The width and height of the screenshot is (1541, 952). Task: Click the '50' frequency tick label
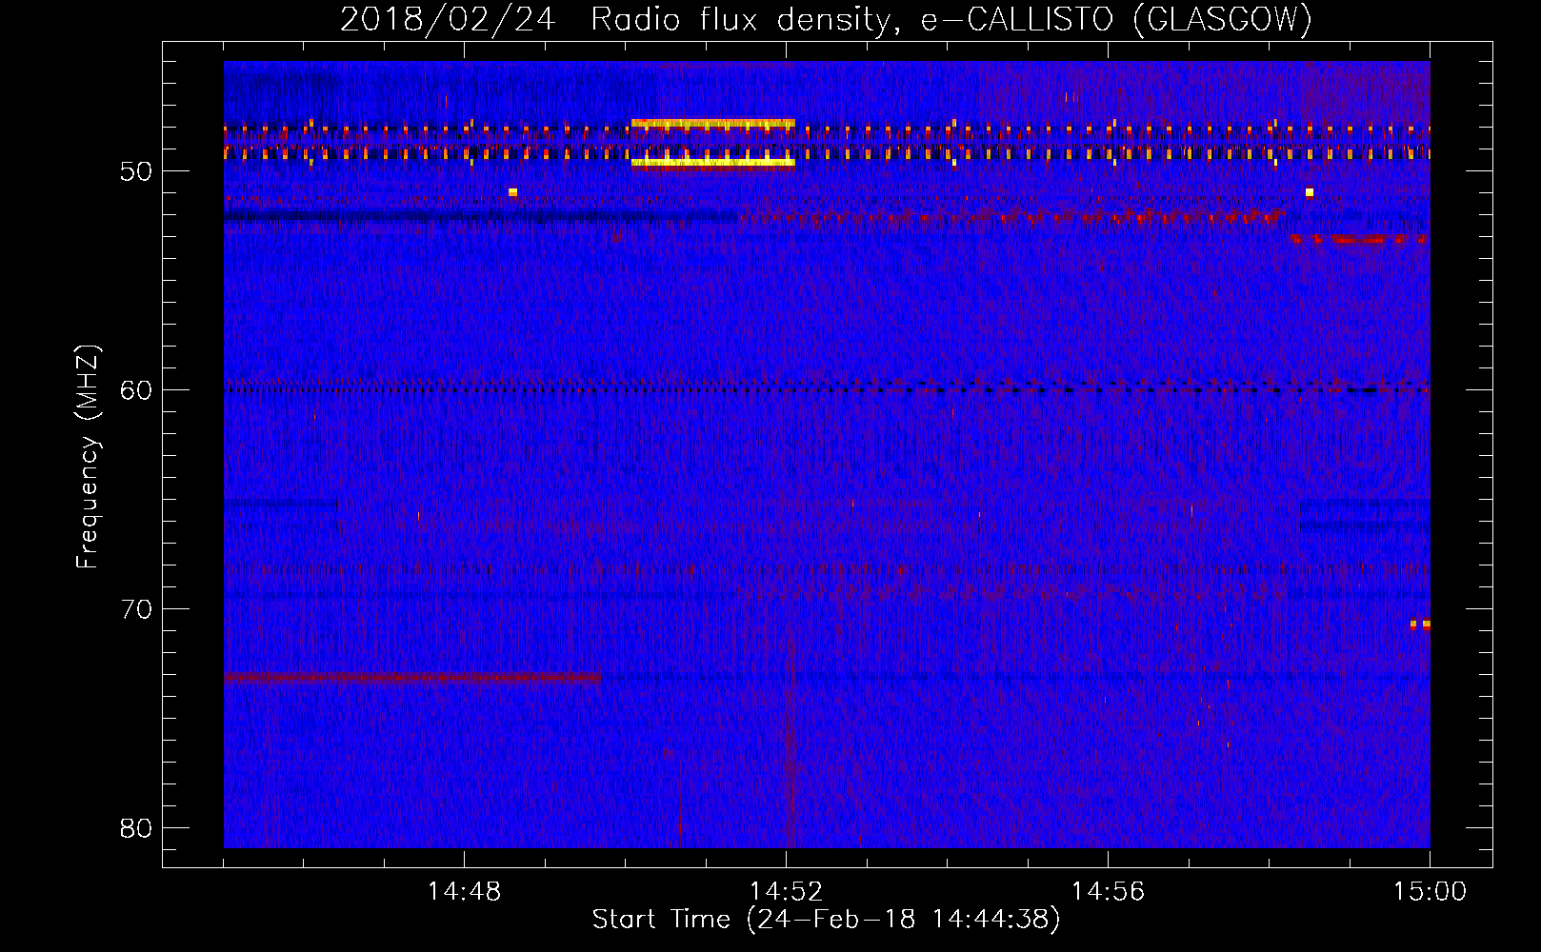point(137,171)
